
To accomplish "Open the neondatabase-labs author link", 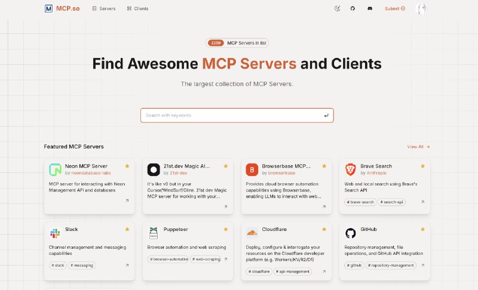I will point(91,173).
